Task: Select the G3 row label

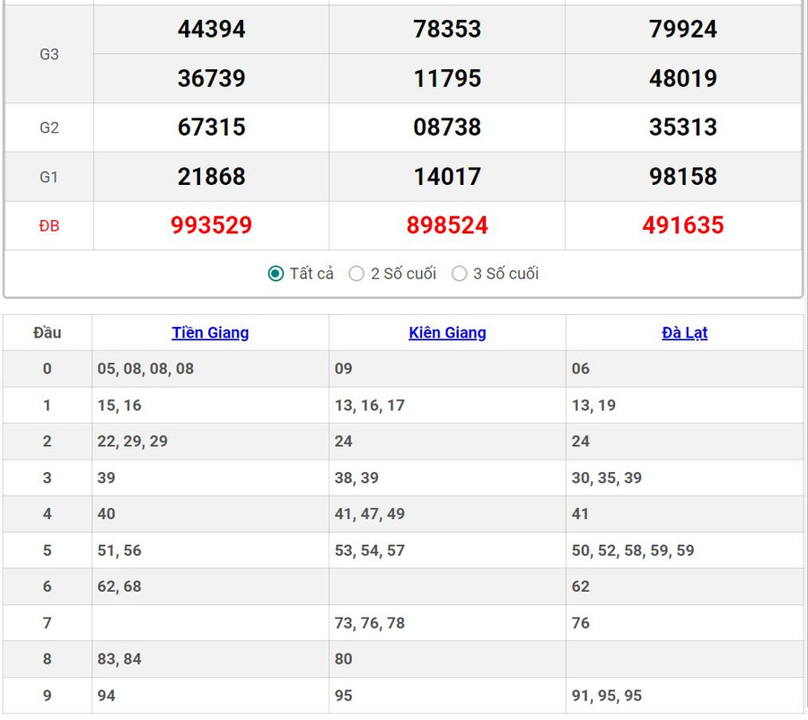Action: (49, 54)
